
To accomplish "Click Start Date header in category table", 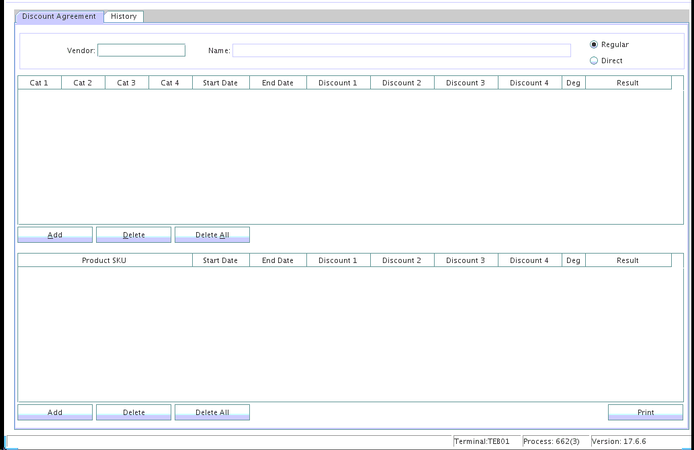I will pos(220,83).
